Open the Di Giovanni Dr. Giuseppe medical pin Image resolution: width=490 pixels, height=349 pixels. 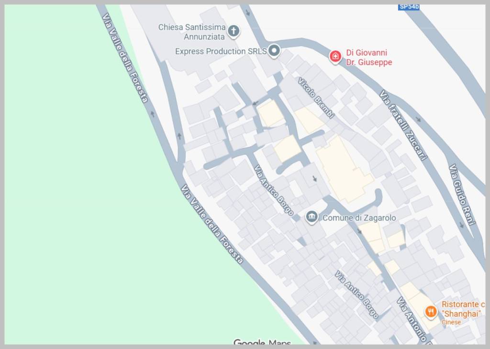[x=335, y=56]
